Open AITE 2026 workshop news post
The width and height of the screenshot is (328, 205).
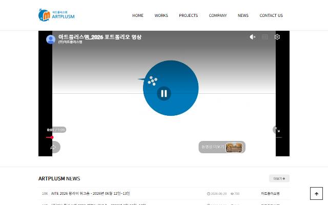tap(90, 194)
